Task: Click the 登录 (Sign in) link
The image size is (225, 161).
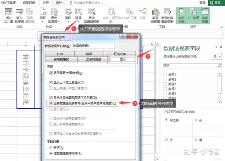Action: click(x=202, y=3)
